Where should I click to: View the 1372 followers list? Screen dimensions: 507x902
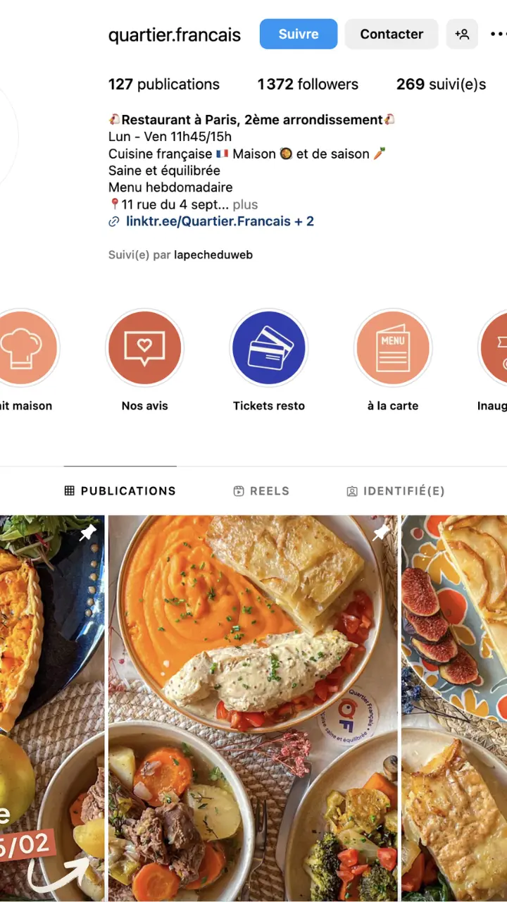(308, 85)
